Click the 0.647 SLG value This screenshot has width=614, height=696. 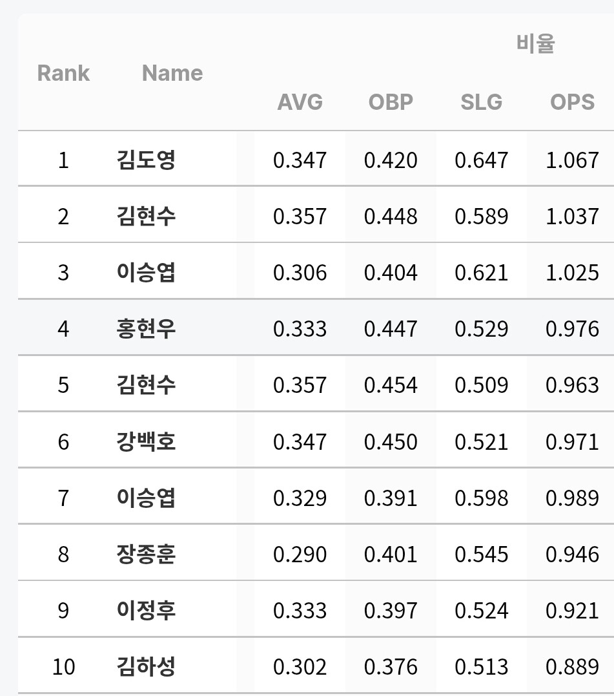coord(481,160)
